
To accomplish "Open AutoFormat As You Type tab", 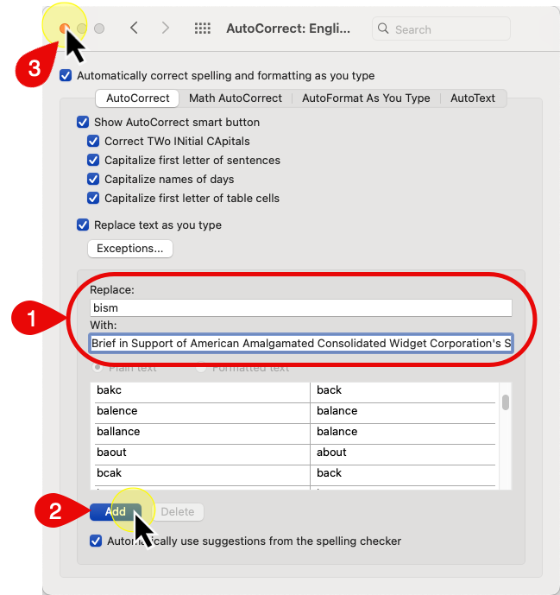I will click(366, 98).
